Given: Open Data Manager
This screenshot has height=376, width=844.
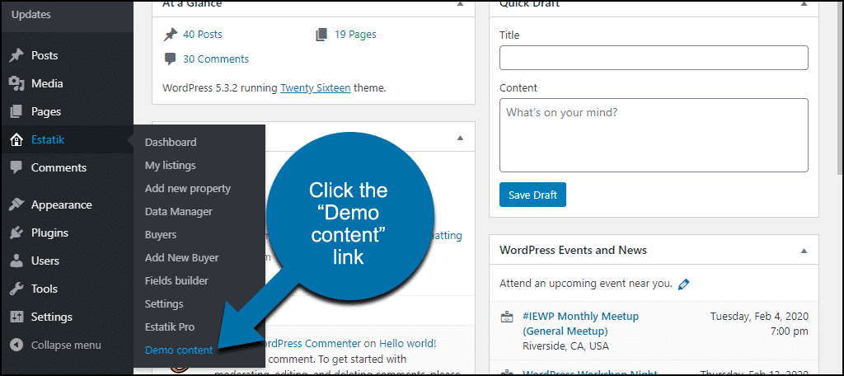Looking at the screenshot, I should 179,212.
